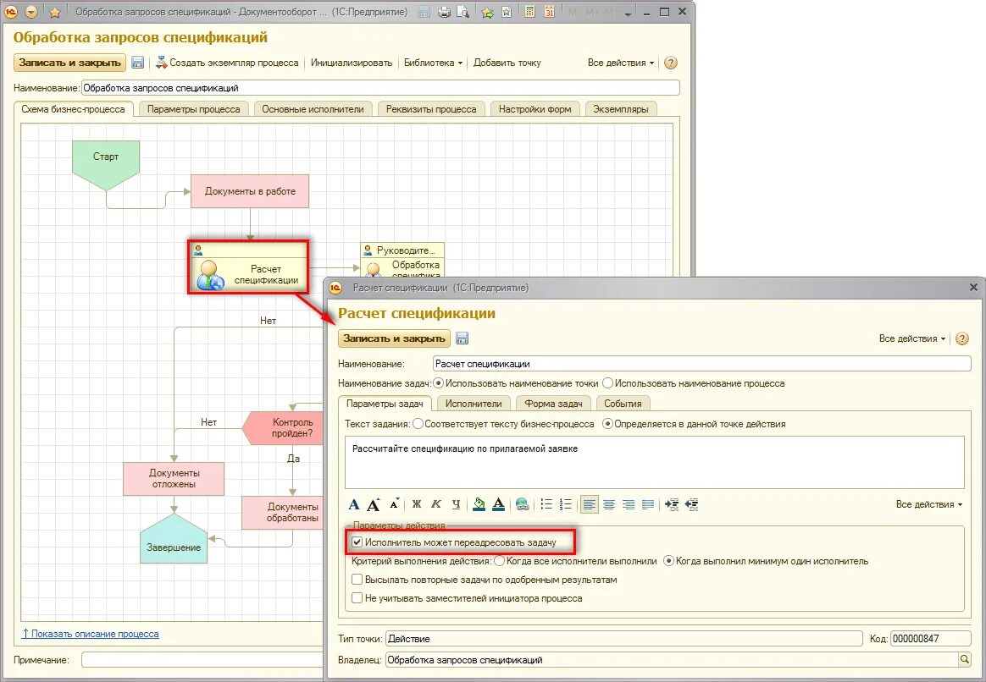Open Библиотека dropdown menu

tap(433, 63)
